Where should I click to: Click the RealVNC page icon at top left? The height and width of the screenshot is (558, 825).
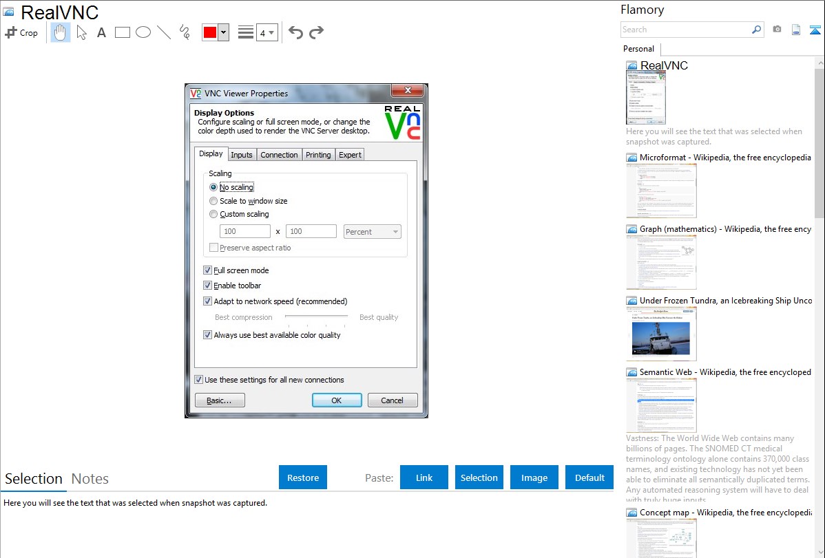click(x=9, y=12)
